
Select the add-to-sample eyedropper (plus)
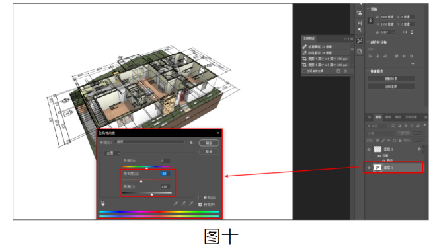click(x=183, y=204)
